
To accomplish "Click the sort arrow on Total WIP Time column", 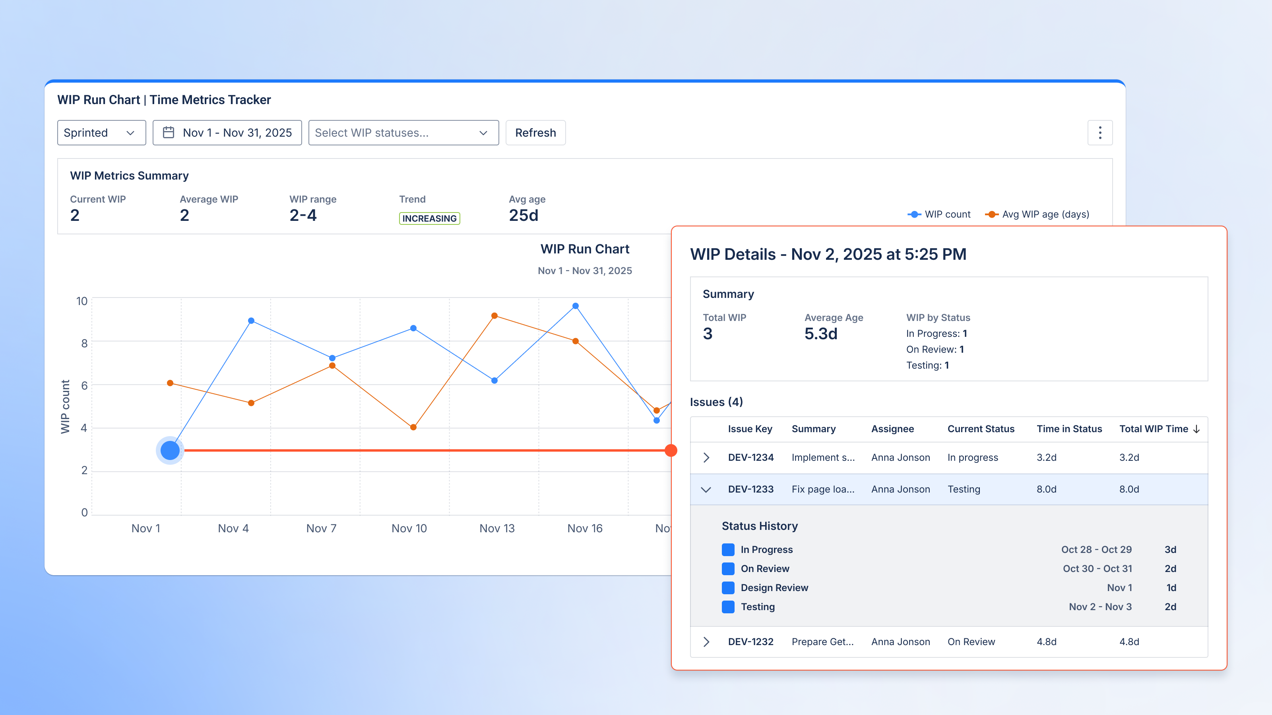I will [1197, 429].
